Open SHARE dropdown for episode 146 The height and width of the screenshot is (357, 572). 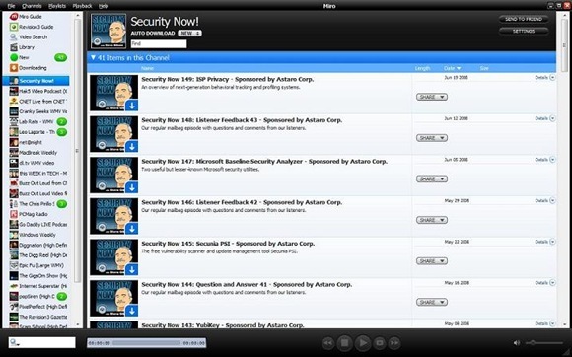pyautogui.click(x=432, y=220)
